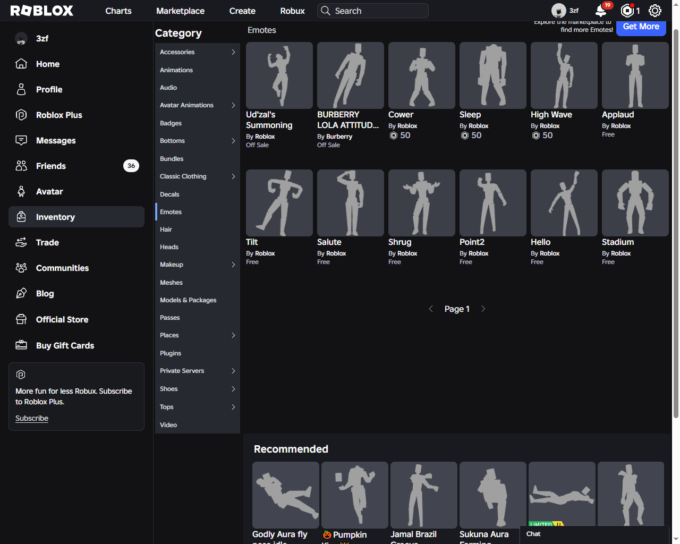Click the 3zf avatar in top bar

(x=559, y=11)
